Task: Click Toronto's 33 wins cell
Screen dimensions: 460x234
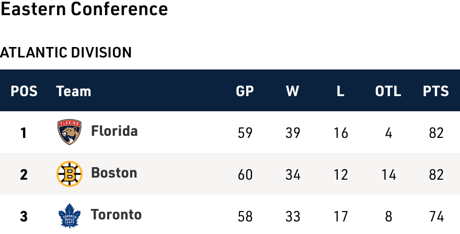Action: (293, 216)
